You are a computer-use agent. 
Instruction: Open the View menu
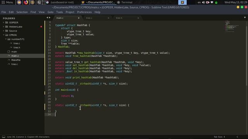pos(41,12)
